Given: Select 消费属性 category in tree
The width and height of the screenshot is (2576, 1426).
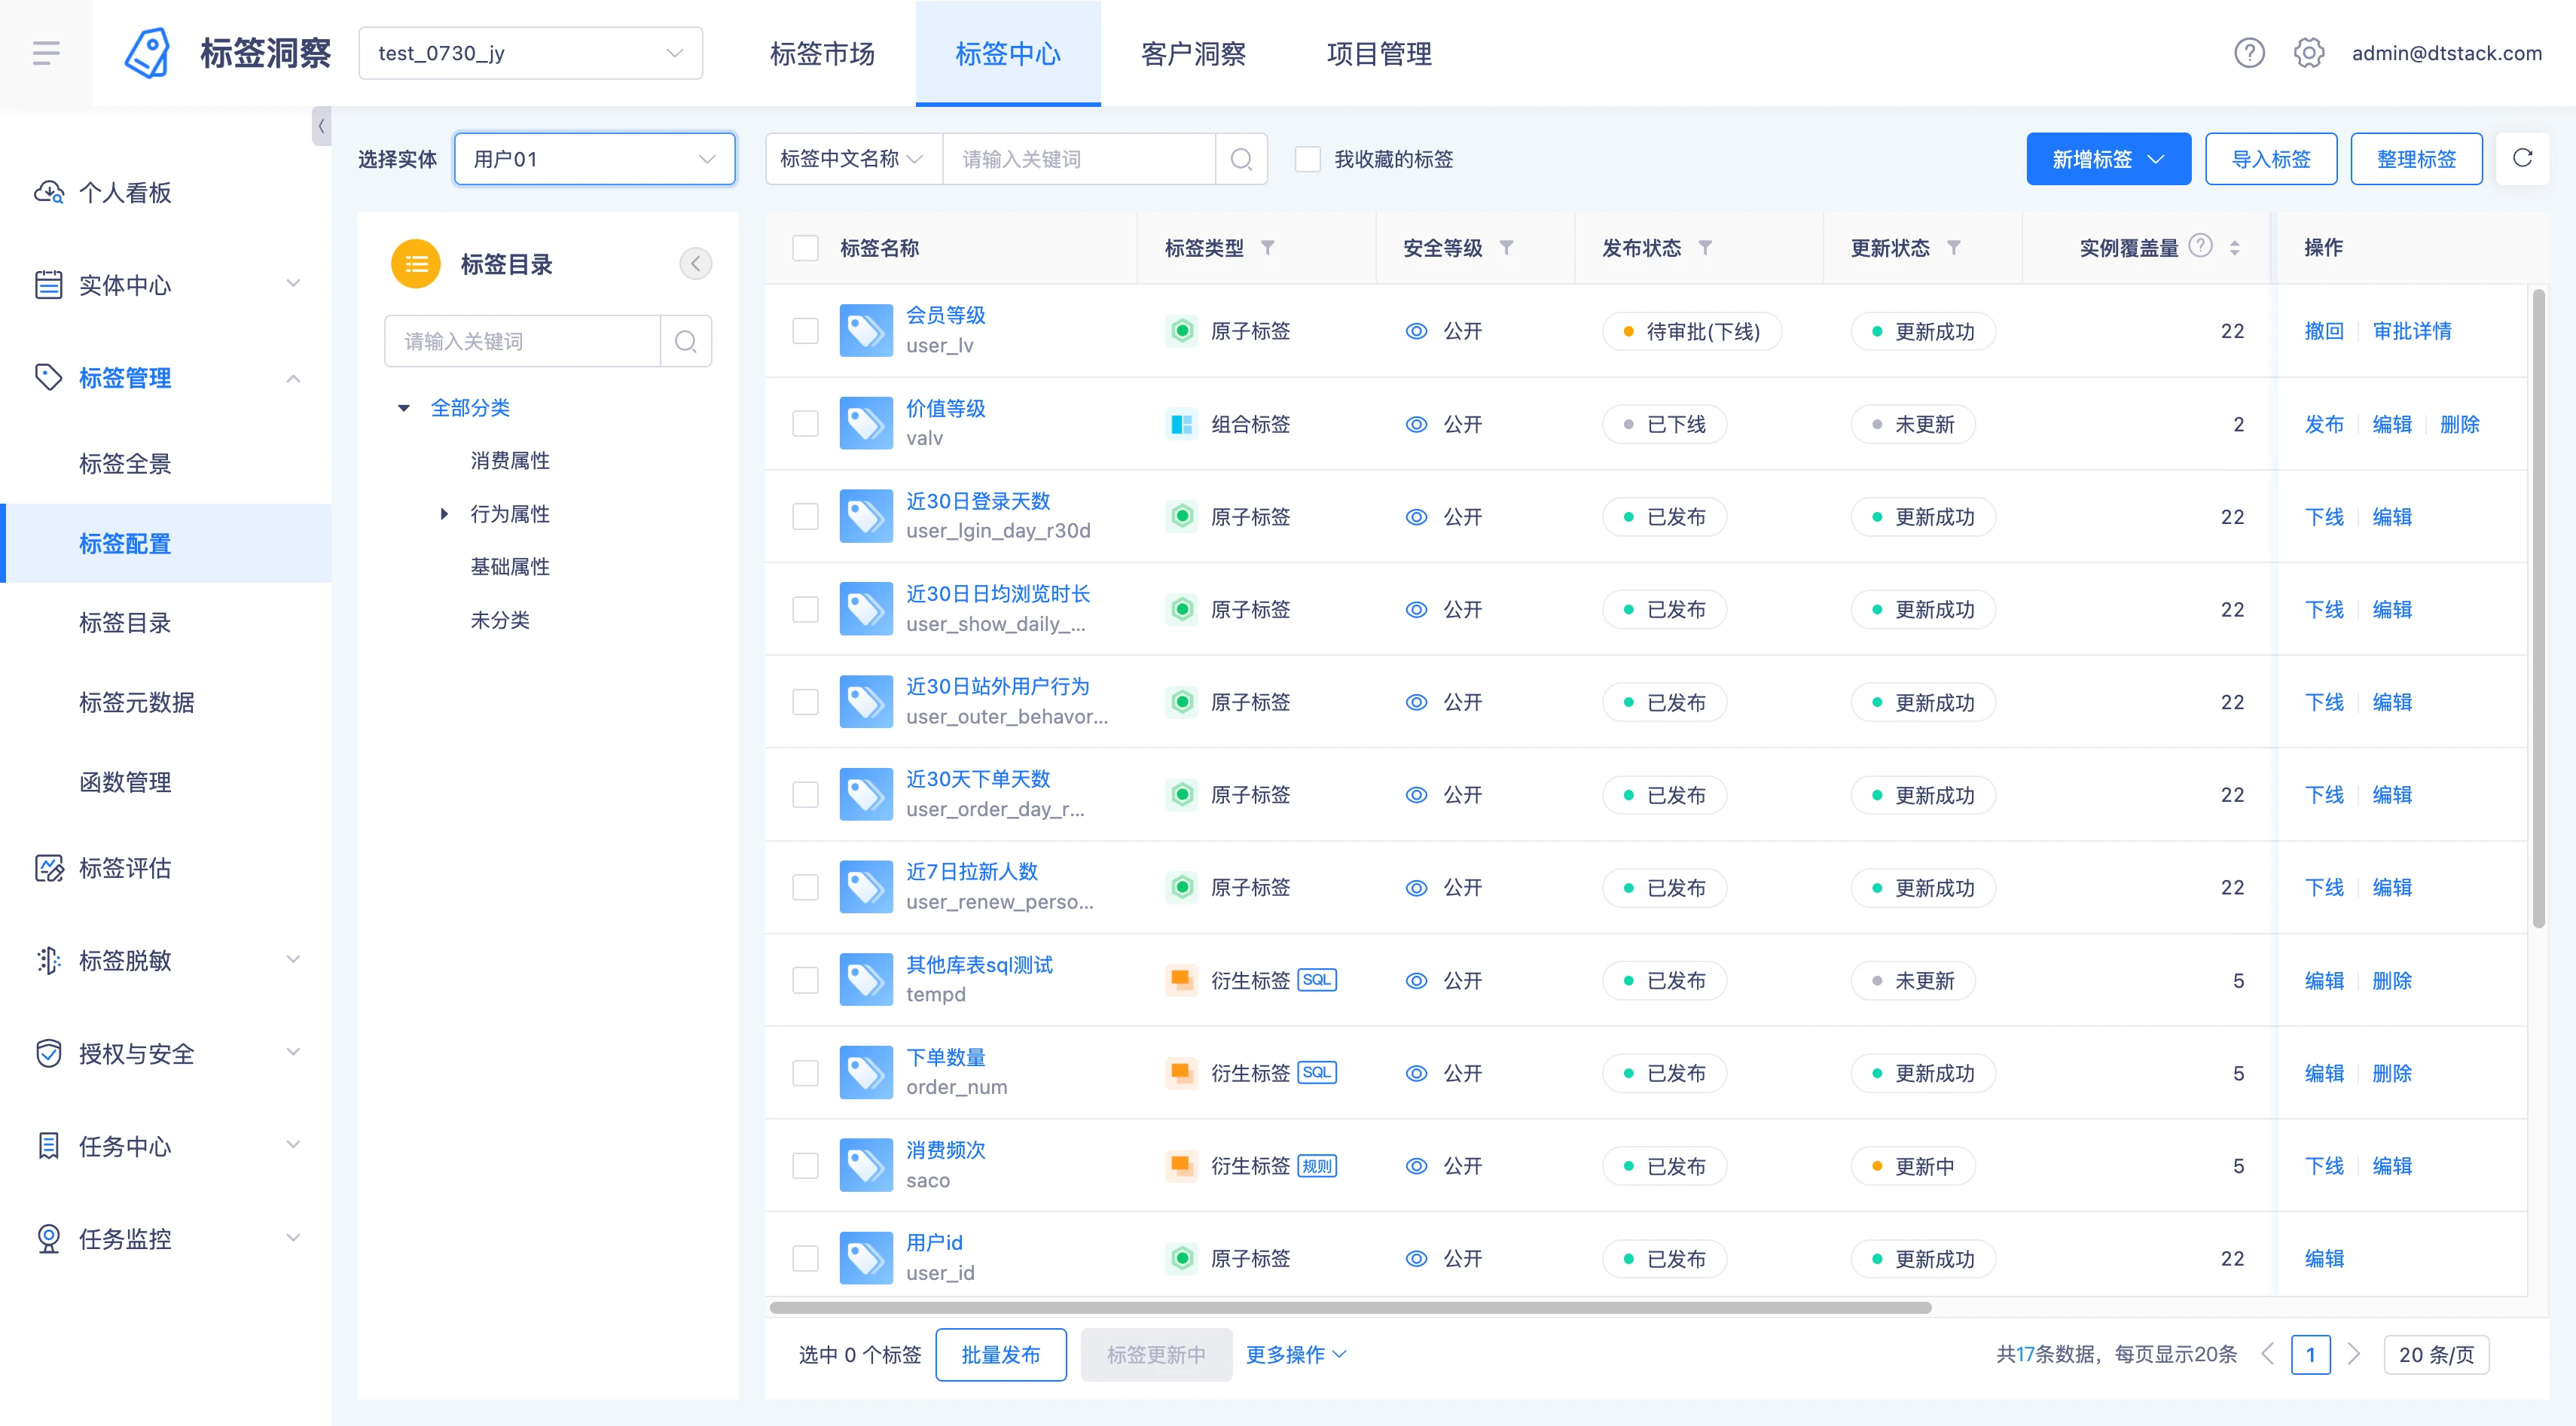Looking at the screenshot, I should [510, 461].
